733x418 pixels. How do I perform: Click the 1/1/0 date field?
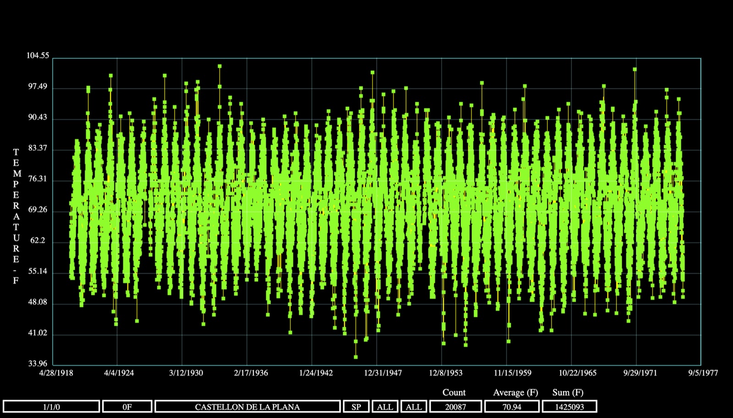[x=51, y=407]
